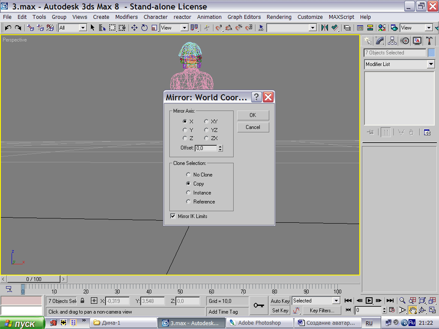439x329 pixels.
Task: Choose Reference clone option
Action: coord(189,202)
